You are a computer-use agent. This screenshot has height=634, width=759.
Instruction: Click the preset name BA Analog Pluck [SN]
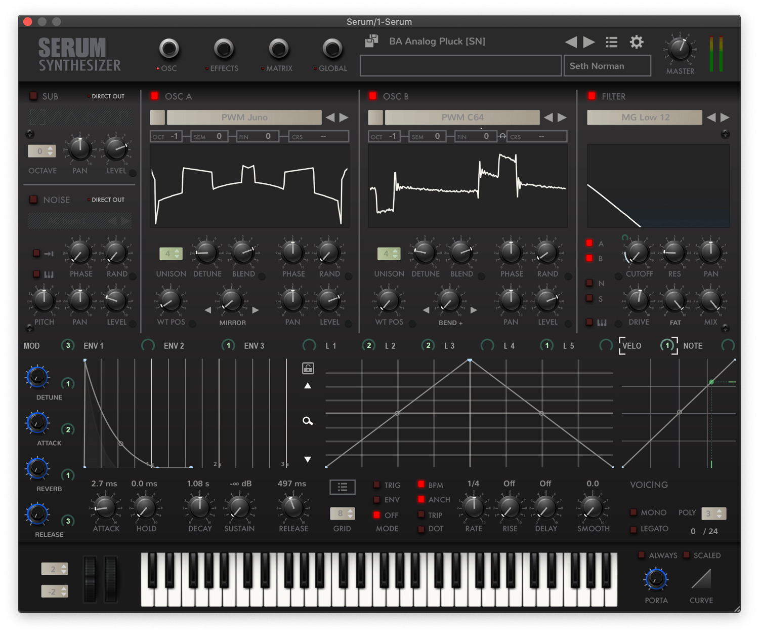[437, 41]
